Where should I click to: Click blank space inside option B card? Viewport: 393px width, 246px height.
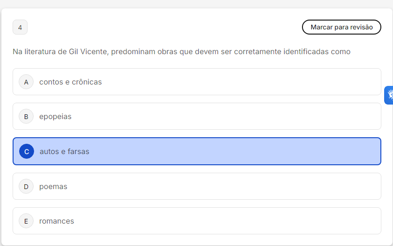pos(233,117)
